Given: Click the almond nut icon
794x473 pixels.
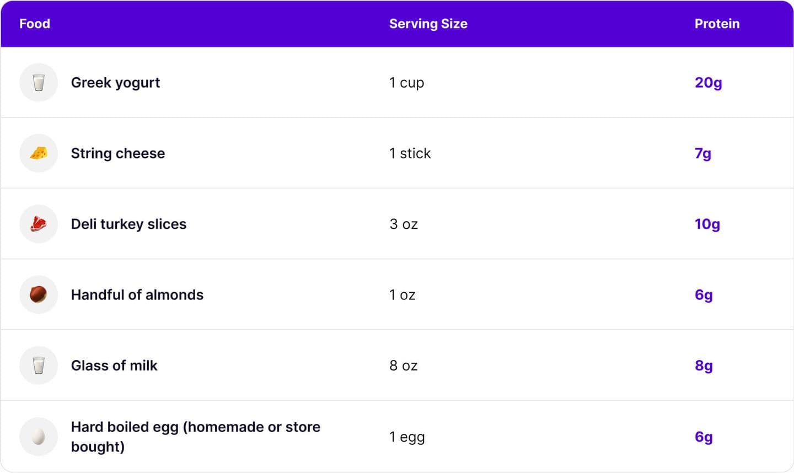Looking at the screenshot, I should [x=39, y=294].
